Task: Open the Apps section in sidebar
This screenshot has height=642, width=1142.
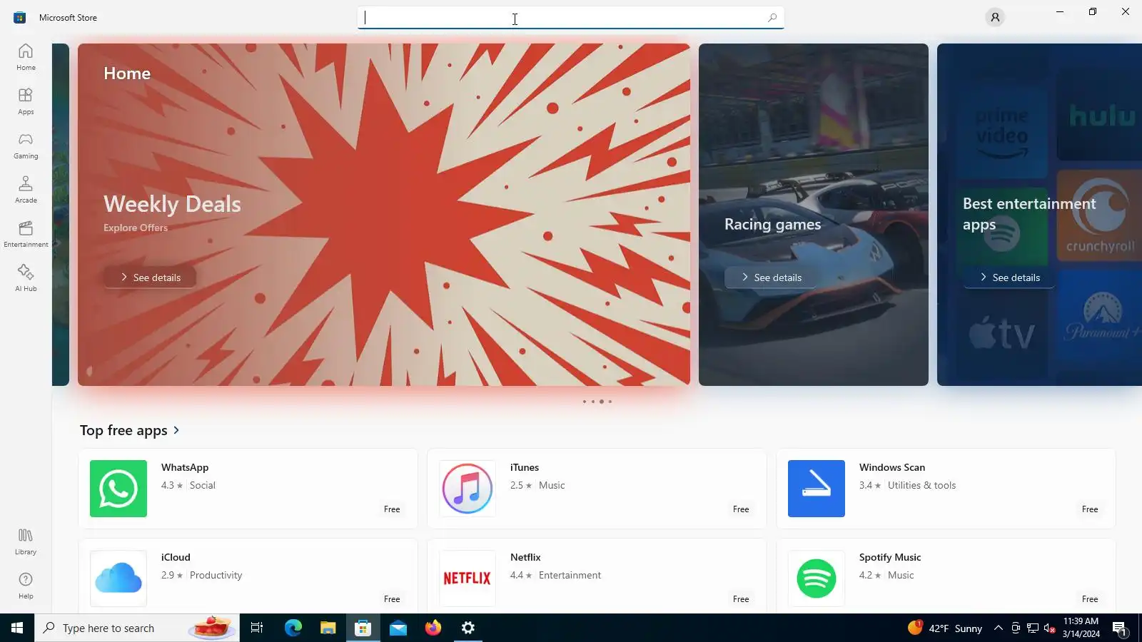Action: [x=26, y=101]
